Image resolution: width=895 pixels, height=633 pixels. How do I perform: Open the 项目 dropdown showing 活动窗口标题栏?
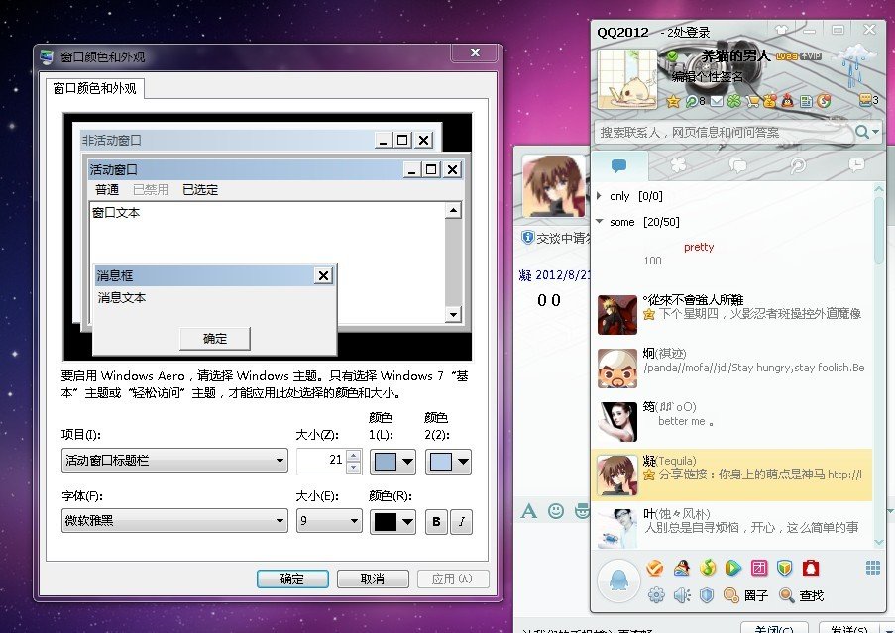coord(174,461)
